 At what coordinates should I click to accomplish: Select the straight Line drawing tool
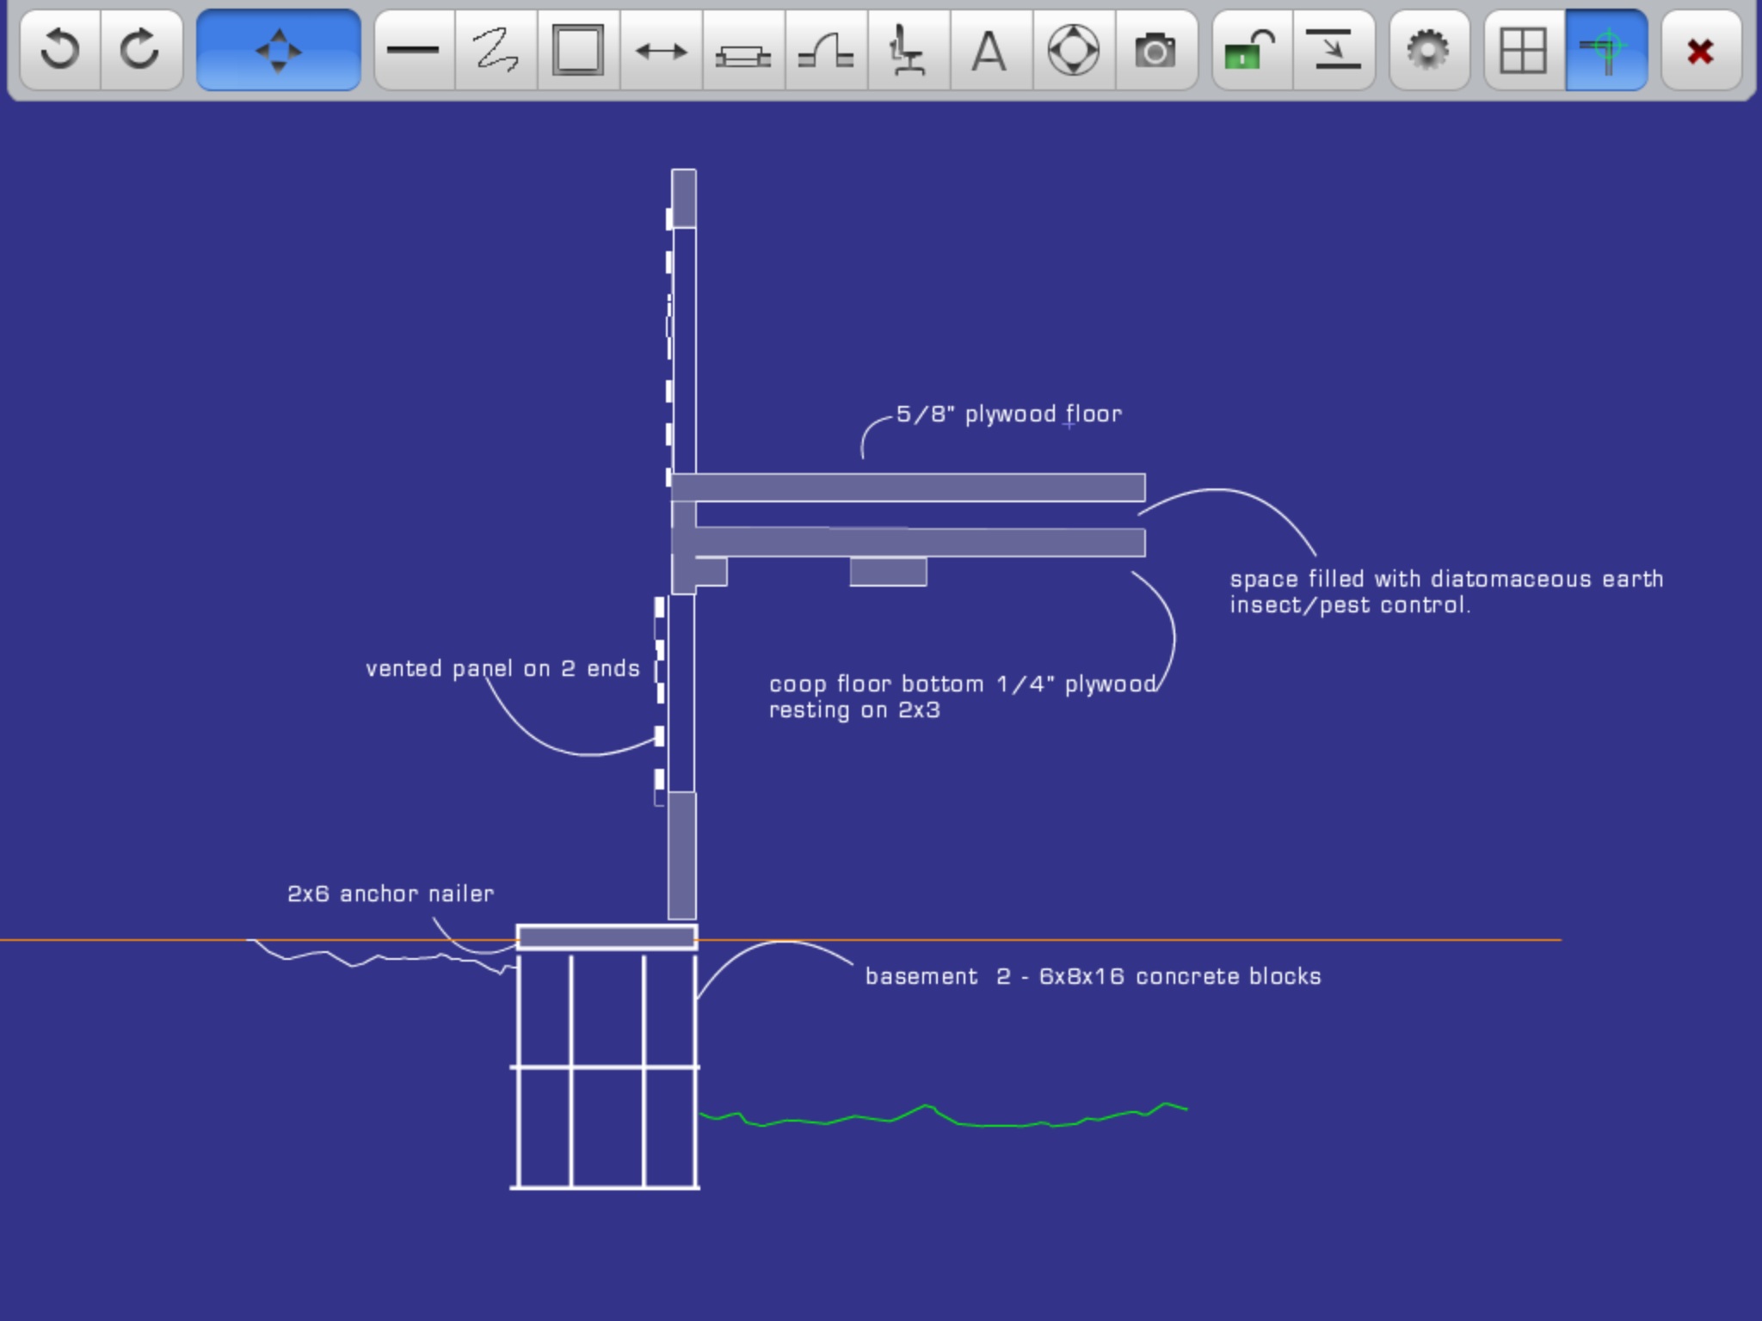point(414,51)
